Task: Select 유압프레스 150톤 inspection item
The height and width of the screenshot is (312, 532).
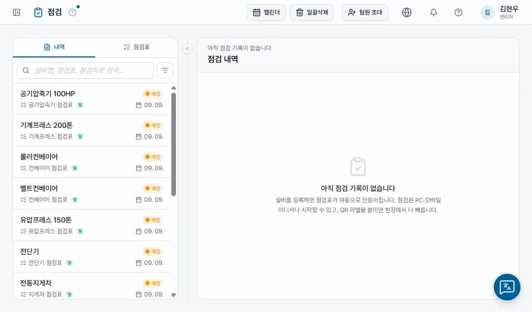Action: pos(92,225)
